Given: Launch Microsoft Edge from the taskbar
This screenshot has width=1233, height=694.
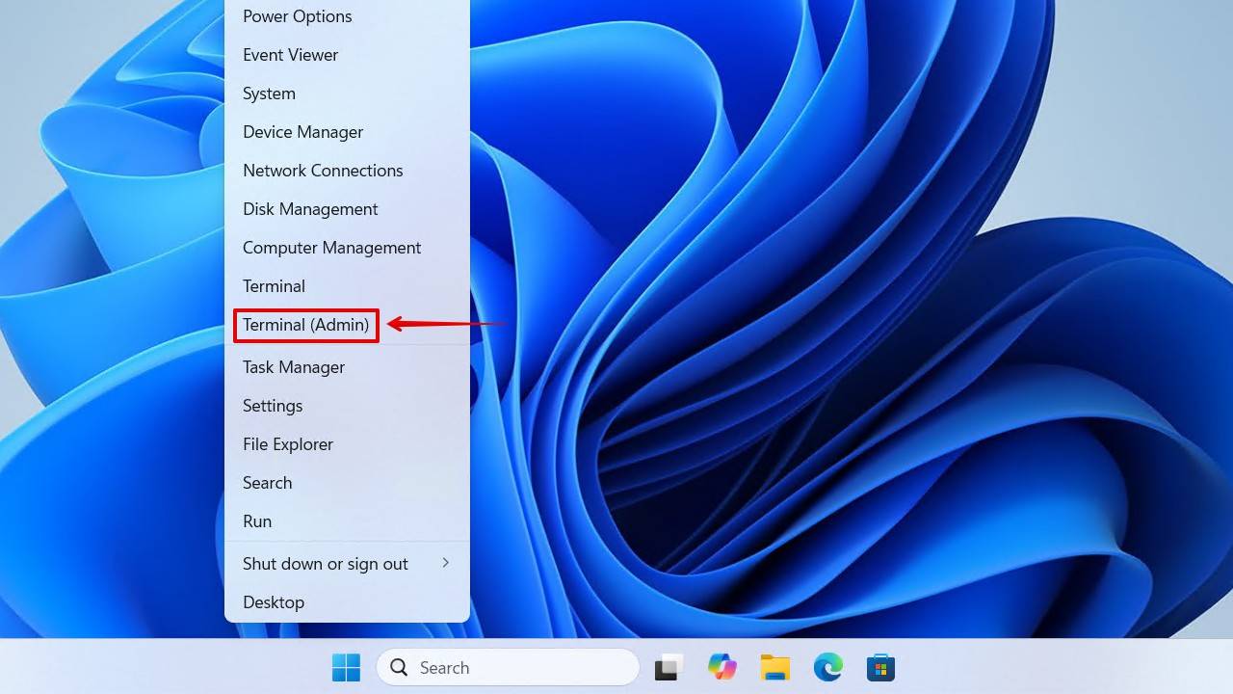Looking at the screenshot, I should pyautogui.click(x=827, y=667).
